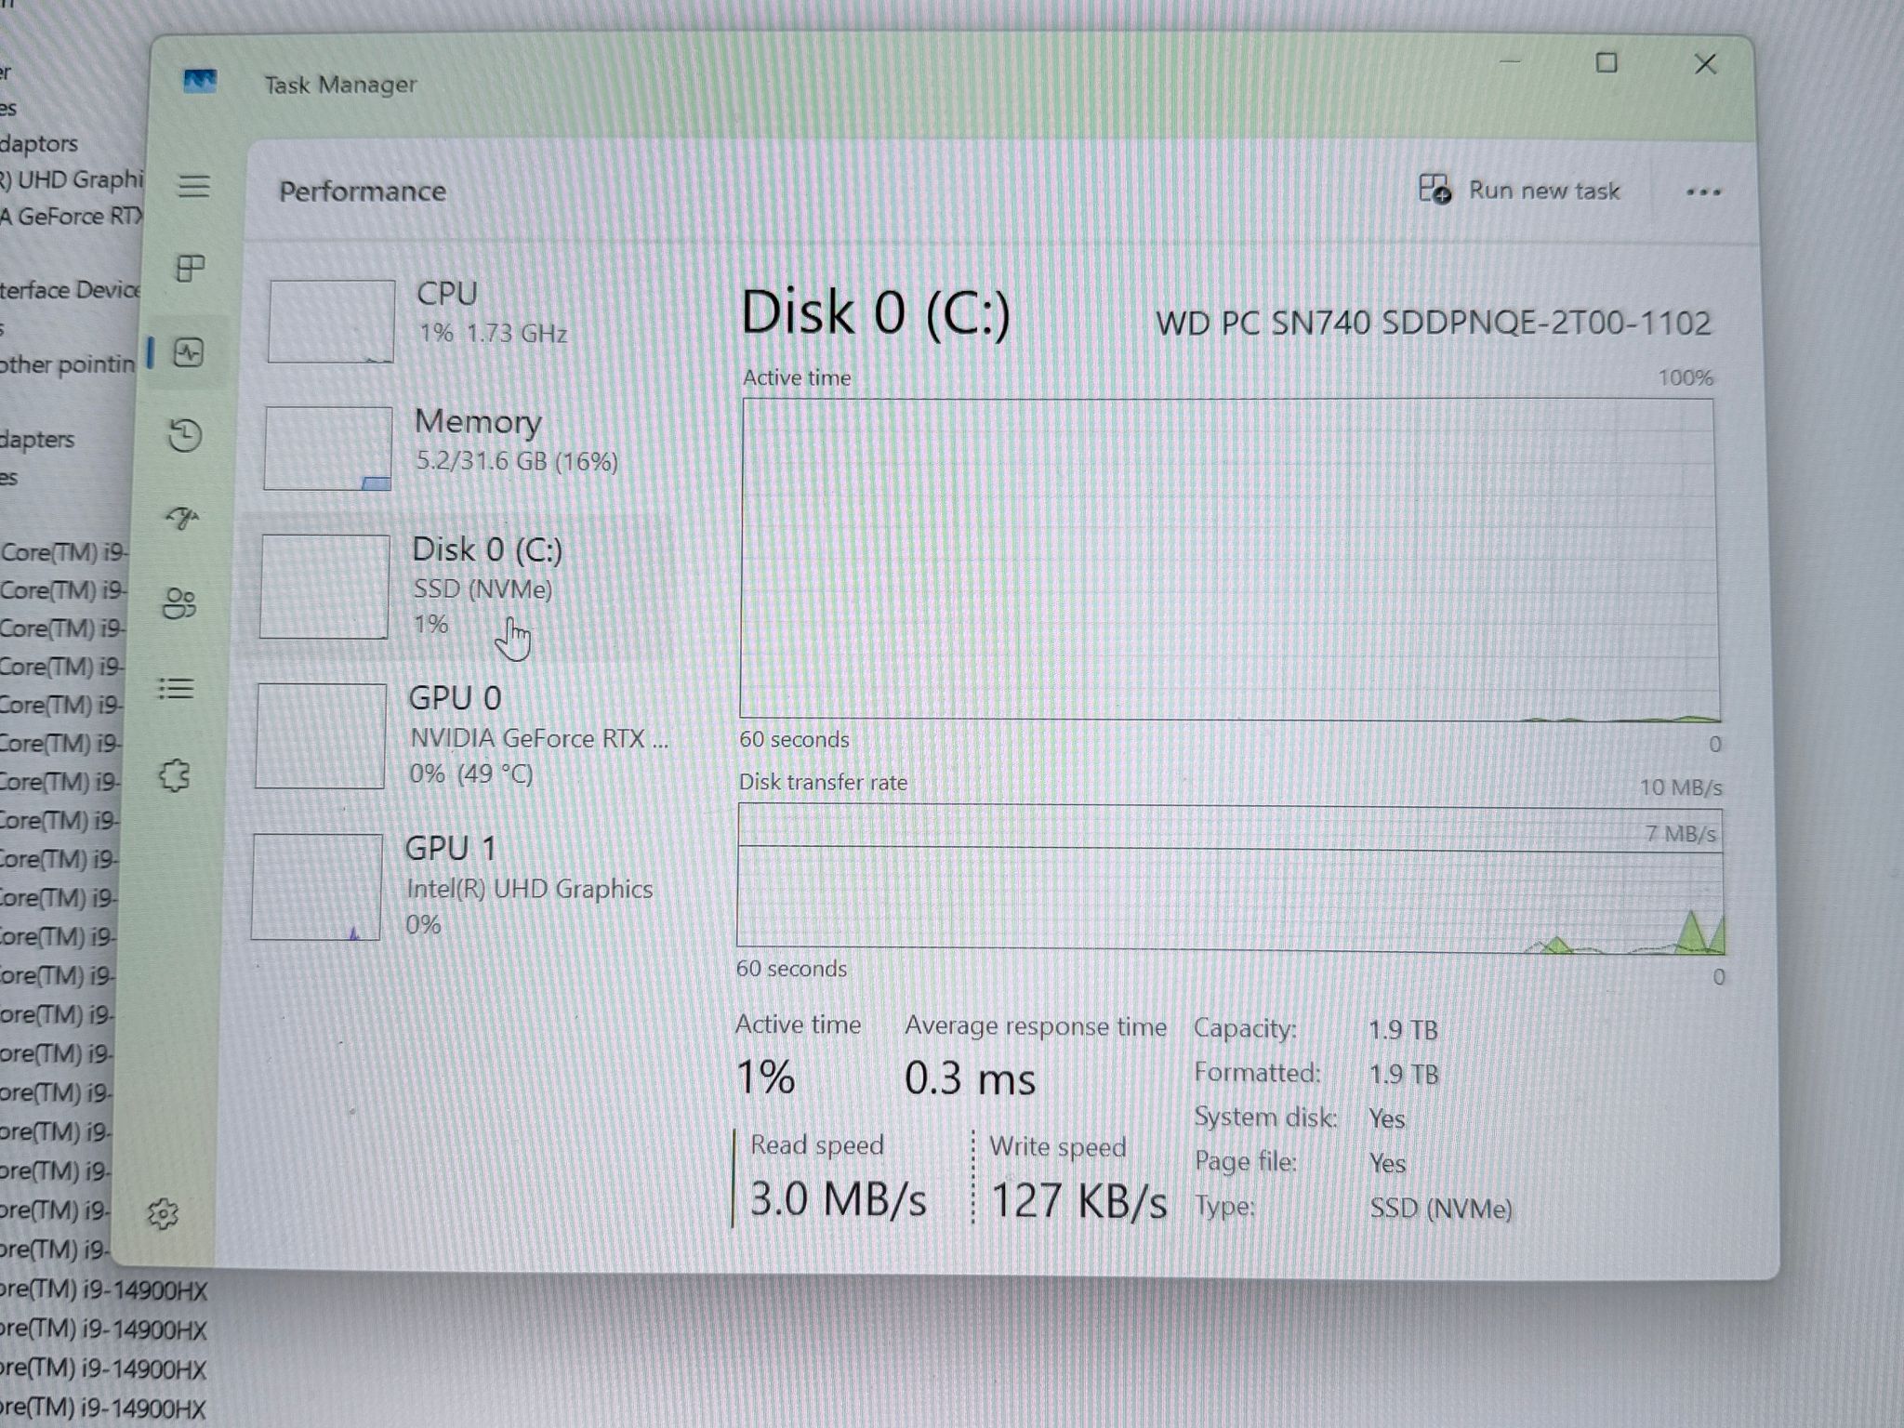This screenshot has width=1904, height=1428.
Task: Open the Users page icon
Action: click(179, 603)
